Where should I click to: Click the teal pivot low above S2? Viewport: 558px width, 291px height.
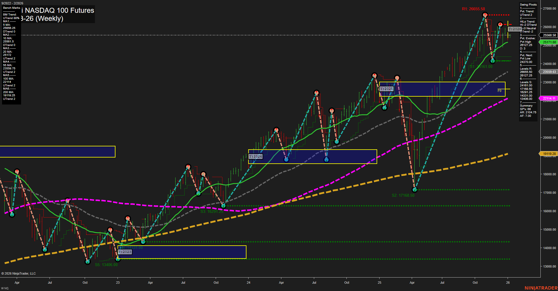414,189
